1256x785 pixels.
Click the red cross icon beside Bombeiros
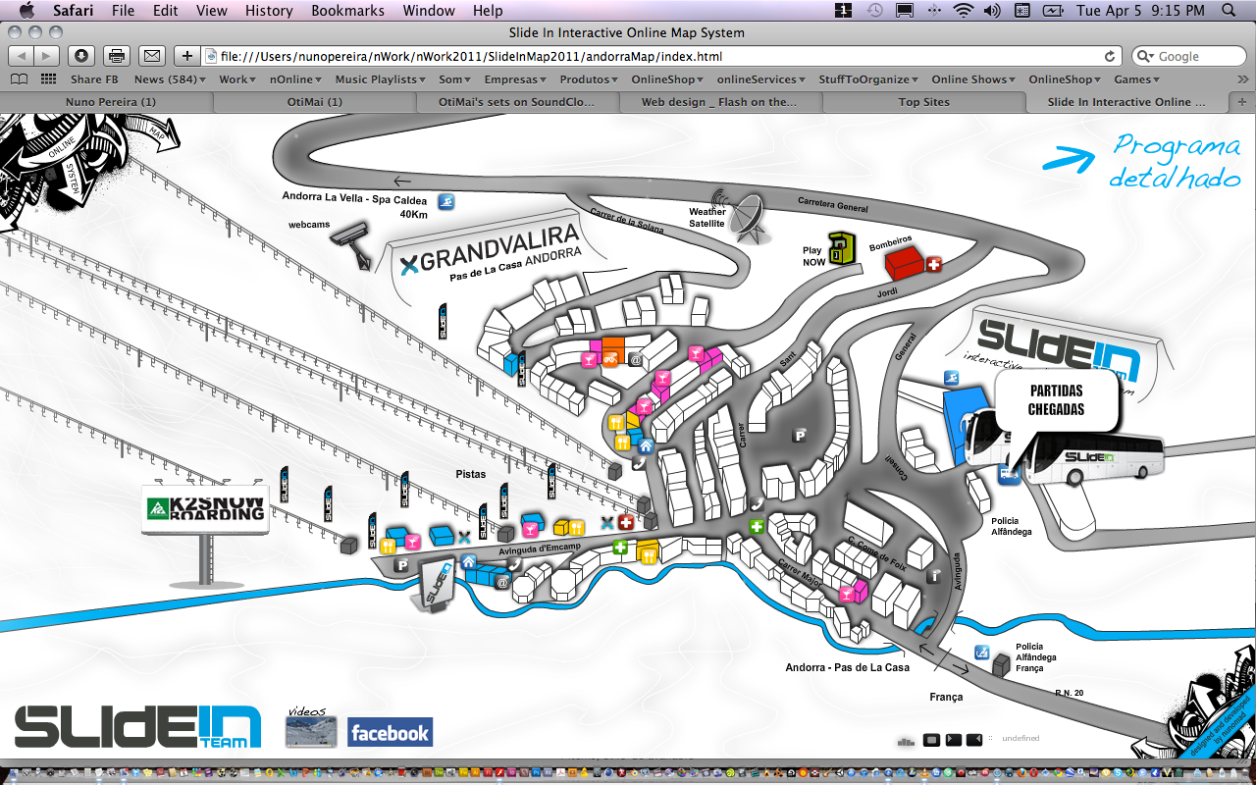coord(934,264)
